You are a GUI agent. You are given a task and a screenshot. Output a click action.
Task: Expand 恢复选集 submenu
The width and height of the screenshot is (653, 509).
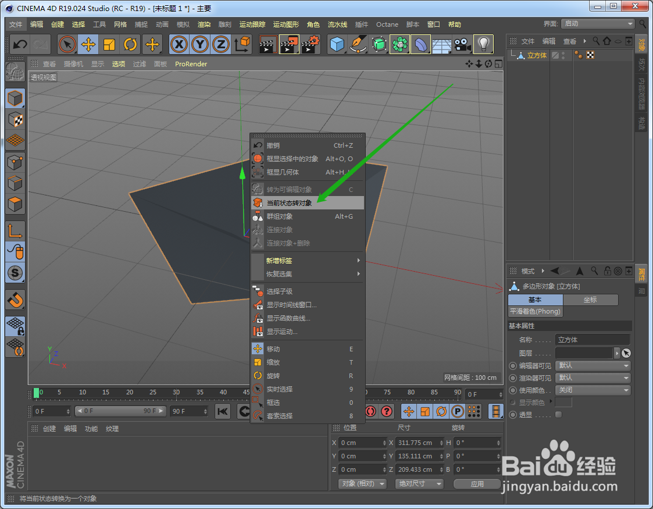pos(308,273)
